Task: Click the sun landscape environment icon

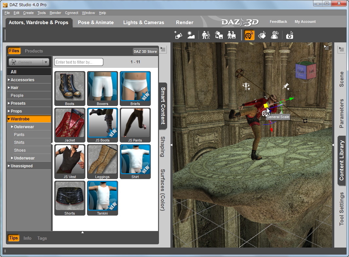Action: [x=191, y=35]
